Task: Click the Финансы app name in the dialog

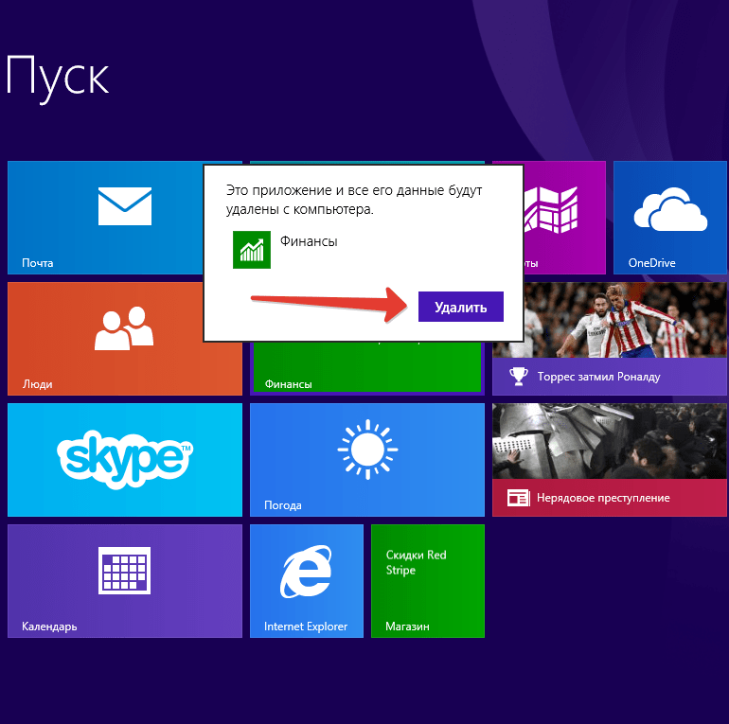Action: [309, 241]
